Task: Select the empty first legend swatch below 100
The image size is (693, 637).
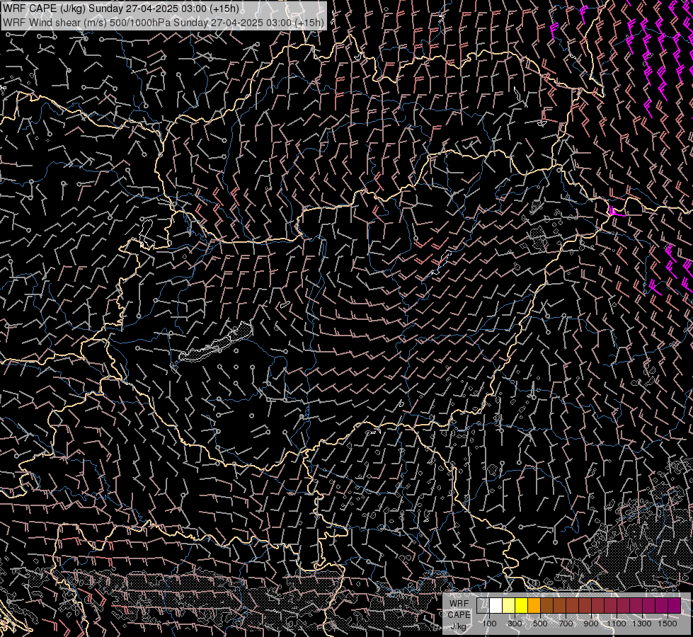Action: pyautogui.click(x=483, y=606)
